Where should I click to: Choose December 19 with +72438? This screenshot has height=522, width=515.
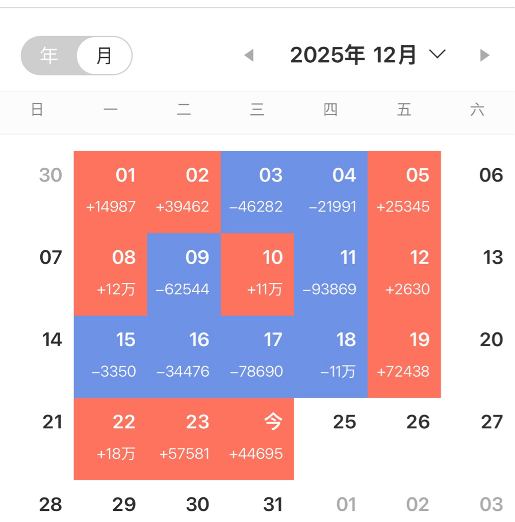(404, 356)
